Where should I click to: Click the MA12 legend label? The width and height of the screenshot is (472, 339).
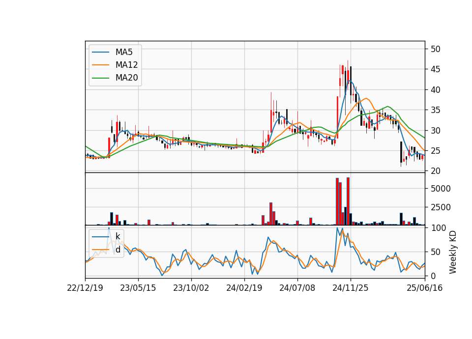pyautogui.click(x=126, y=65)
